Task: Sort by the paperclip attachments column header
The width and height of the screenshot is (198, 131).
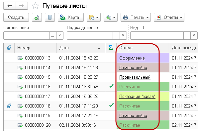Action: (x=9, y=48)
